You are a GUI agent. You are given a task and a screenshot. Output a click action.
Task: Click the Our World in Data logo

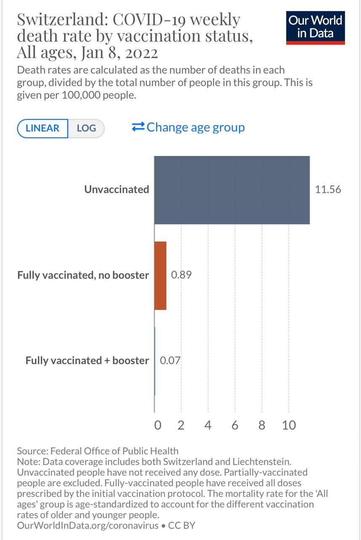(x=315, y=27)
